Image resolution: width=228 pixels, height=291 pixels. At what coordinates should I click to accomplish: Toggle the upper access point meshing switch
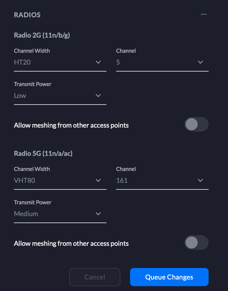pyautogui.click(x=196, y=124)
